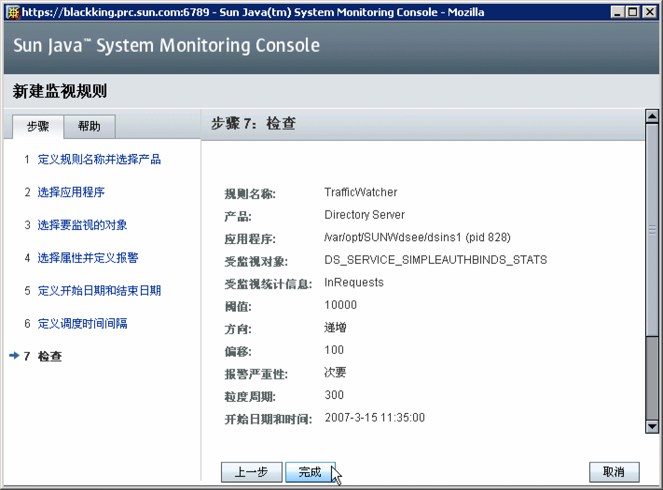Click the 步骤 7: 检查 heading
The height and width of the screenshot is (490, 663).
tap(253, 124)
